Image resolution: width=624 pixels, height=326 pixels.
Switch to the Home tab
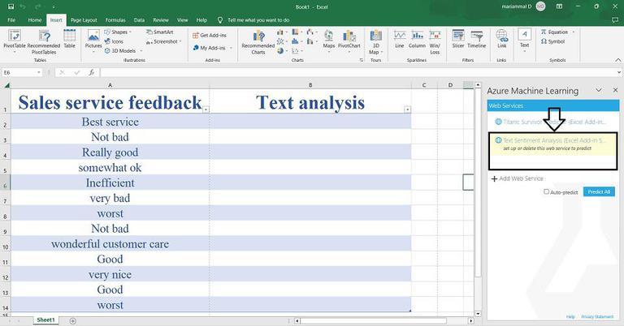pyautogui.click(x=35, y=19)
